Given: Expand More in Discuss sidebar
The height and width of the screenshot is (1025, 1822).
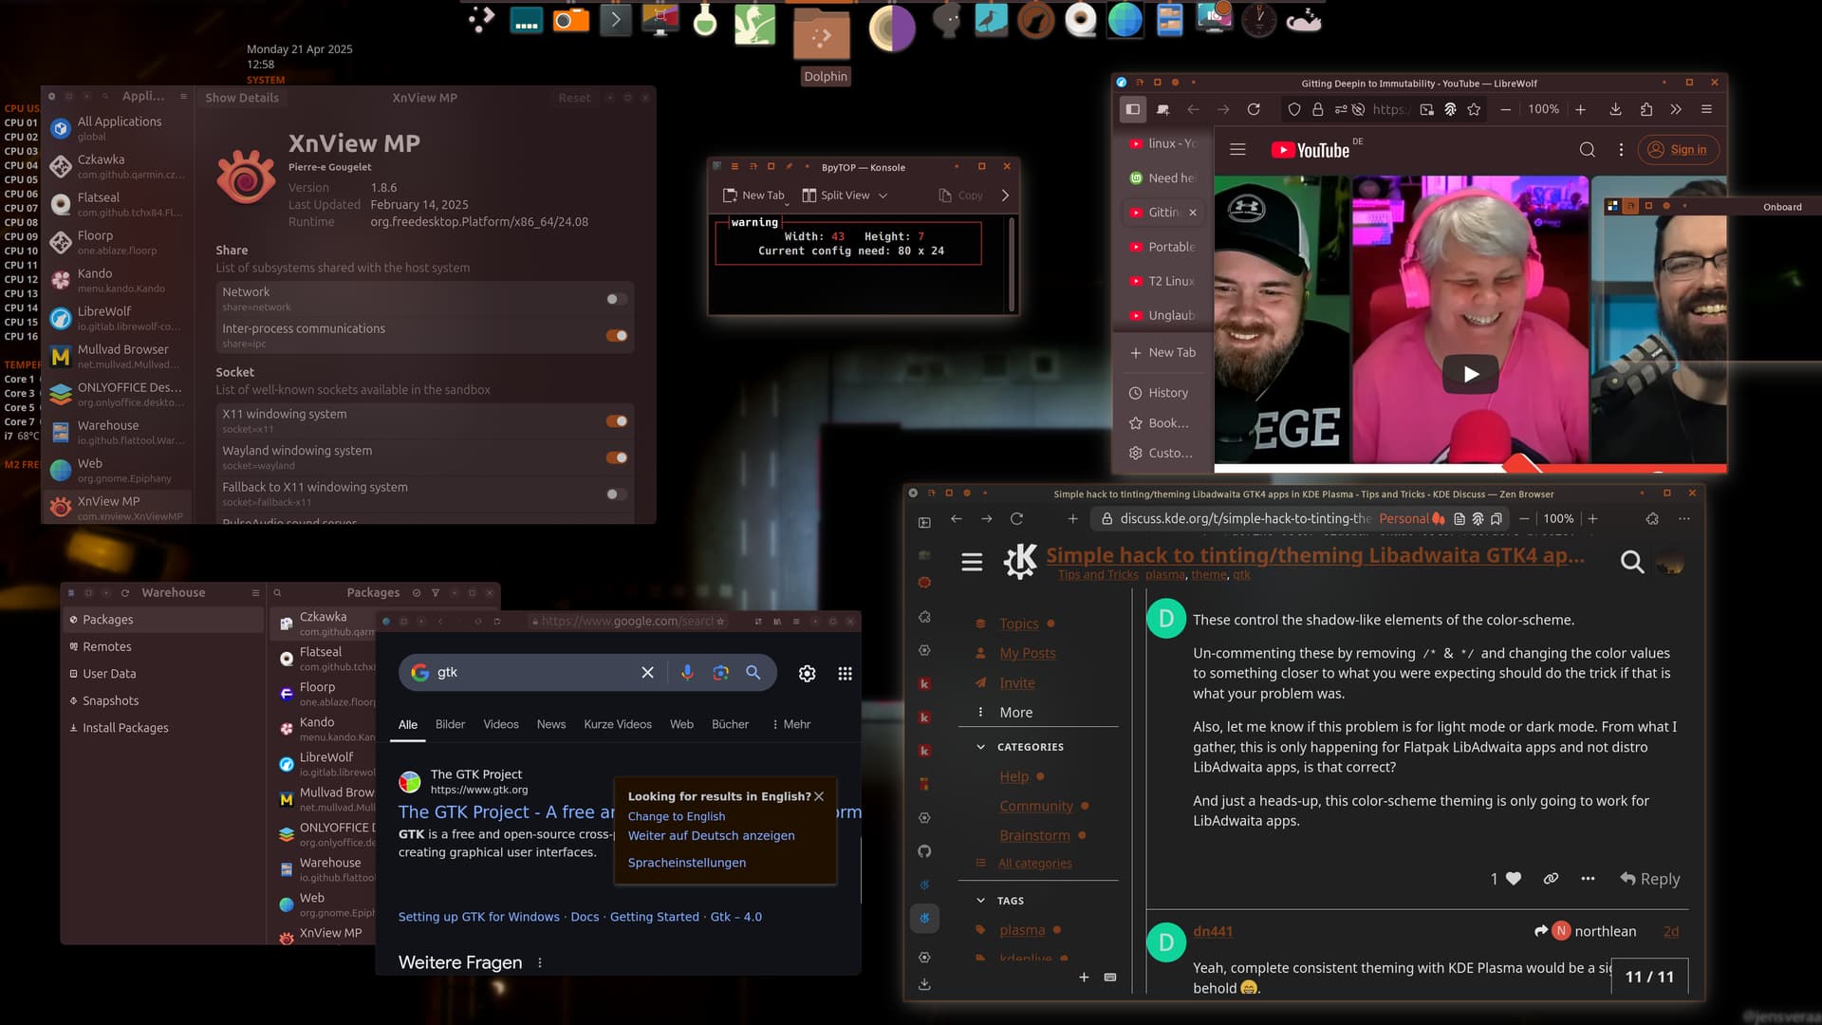Looking at the screenshot, I should [1015, 713].
